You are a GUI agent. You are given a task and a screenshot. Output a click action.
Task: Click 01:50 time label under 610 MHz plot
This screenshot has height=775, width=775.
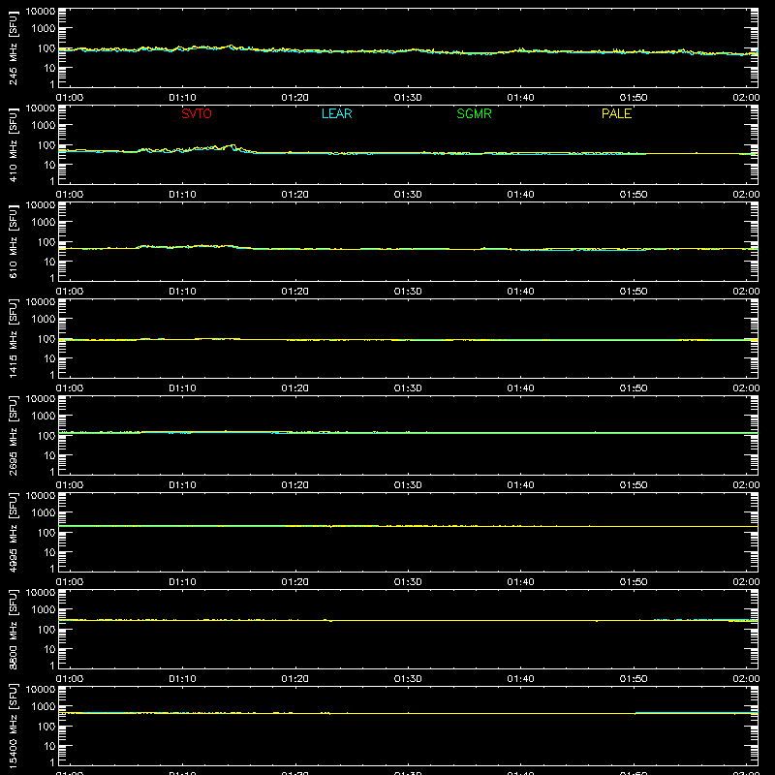point(634,292)
